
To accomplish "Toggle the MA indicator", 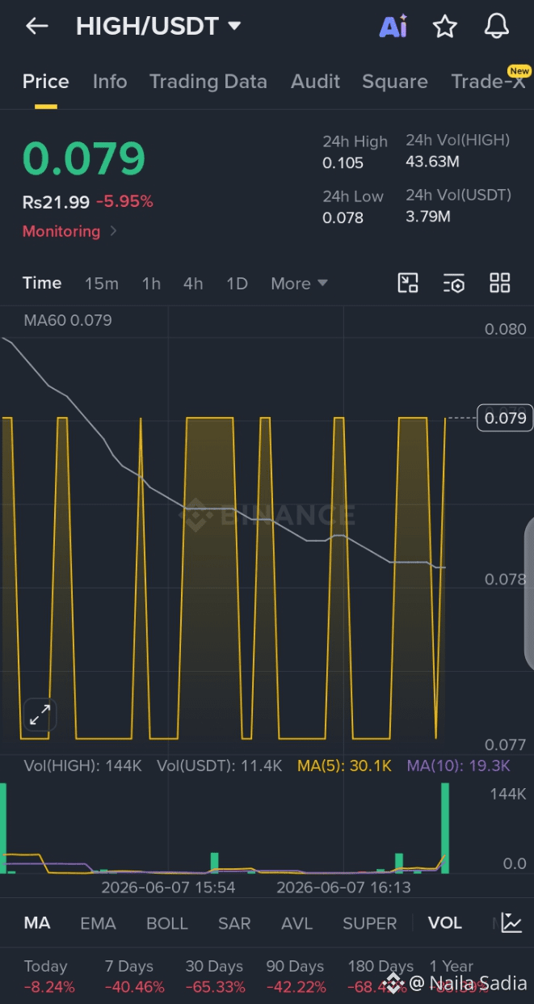I will click(x=37, y=923).
